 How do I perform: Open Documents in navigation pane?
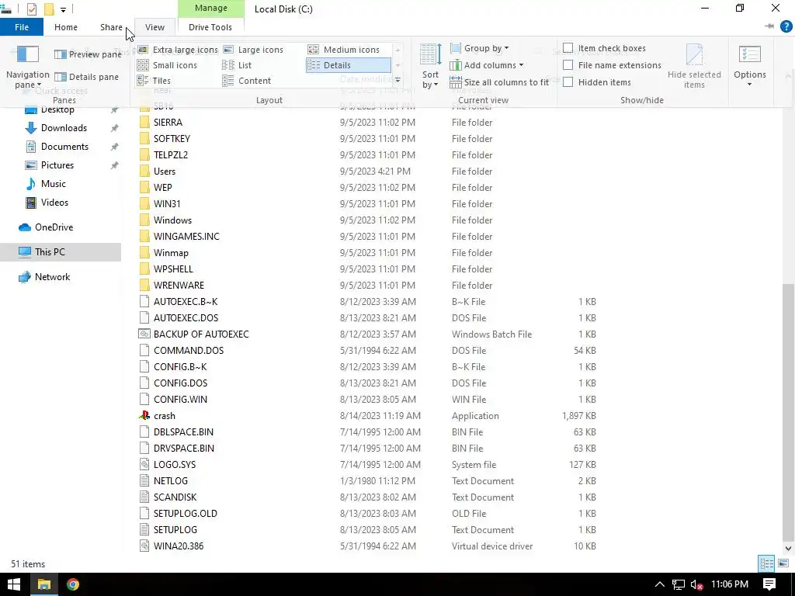[x=64, y=147]
